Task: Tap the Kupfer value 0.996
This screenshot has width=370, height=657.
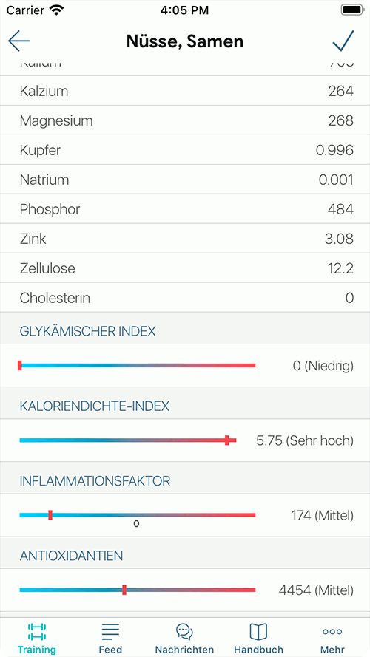Action: tap(334, 151)
